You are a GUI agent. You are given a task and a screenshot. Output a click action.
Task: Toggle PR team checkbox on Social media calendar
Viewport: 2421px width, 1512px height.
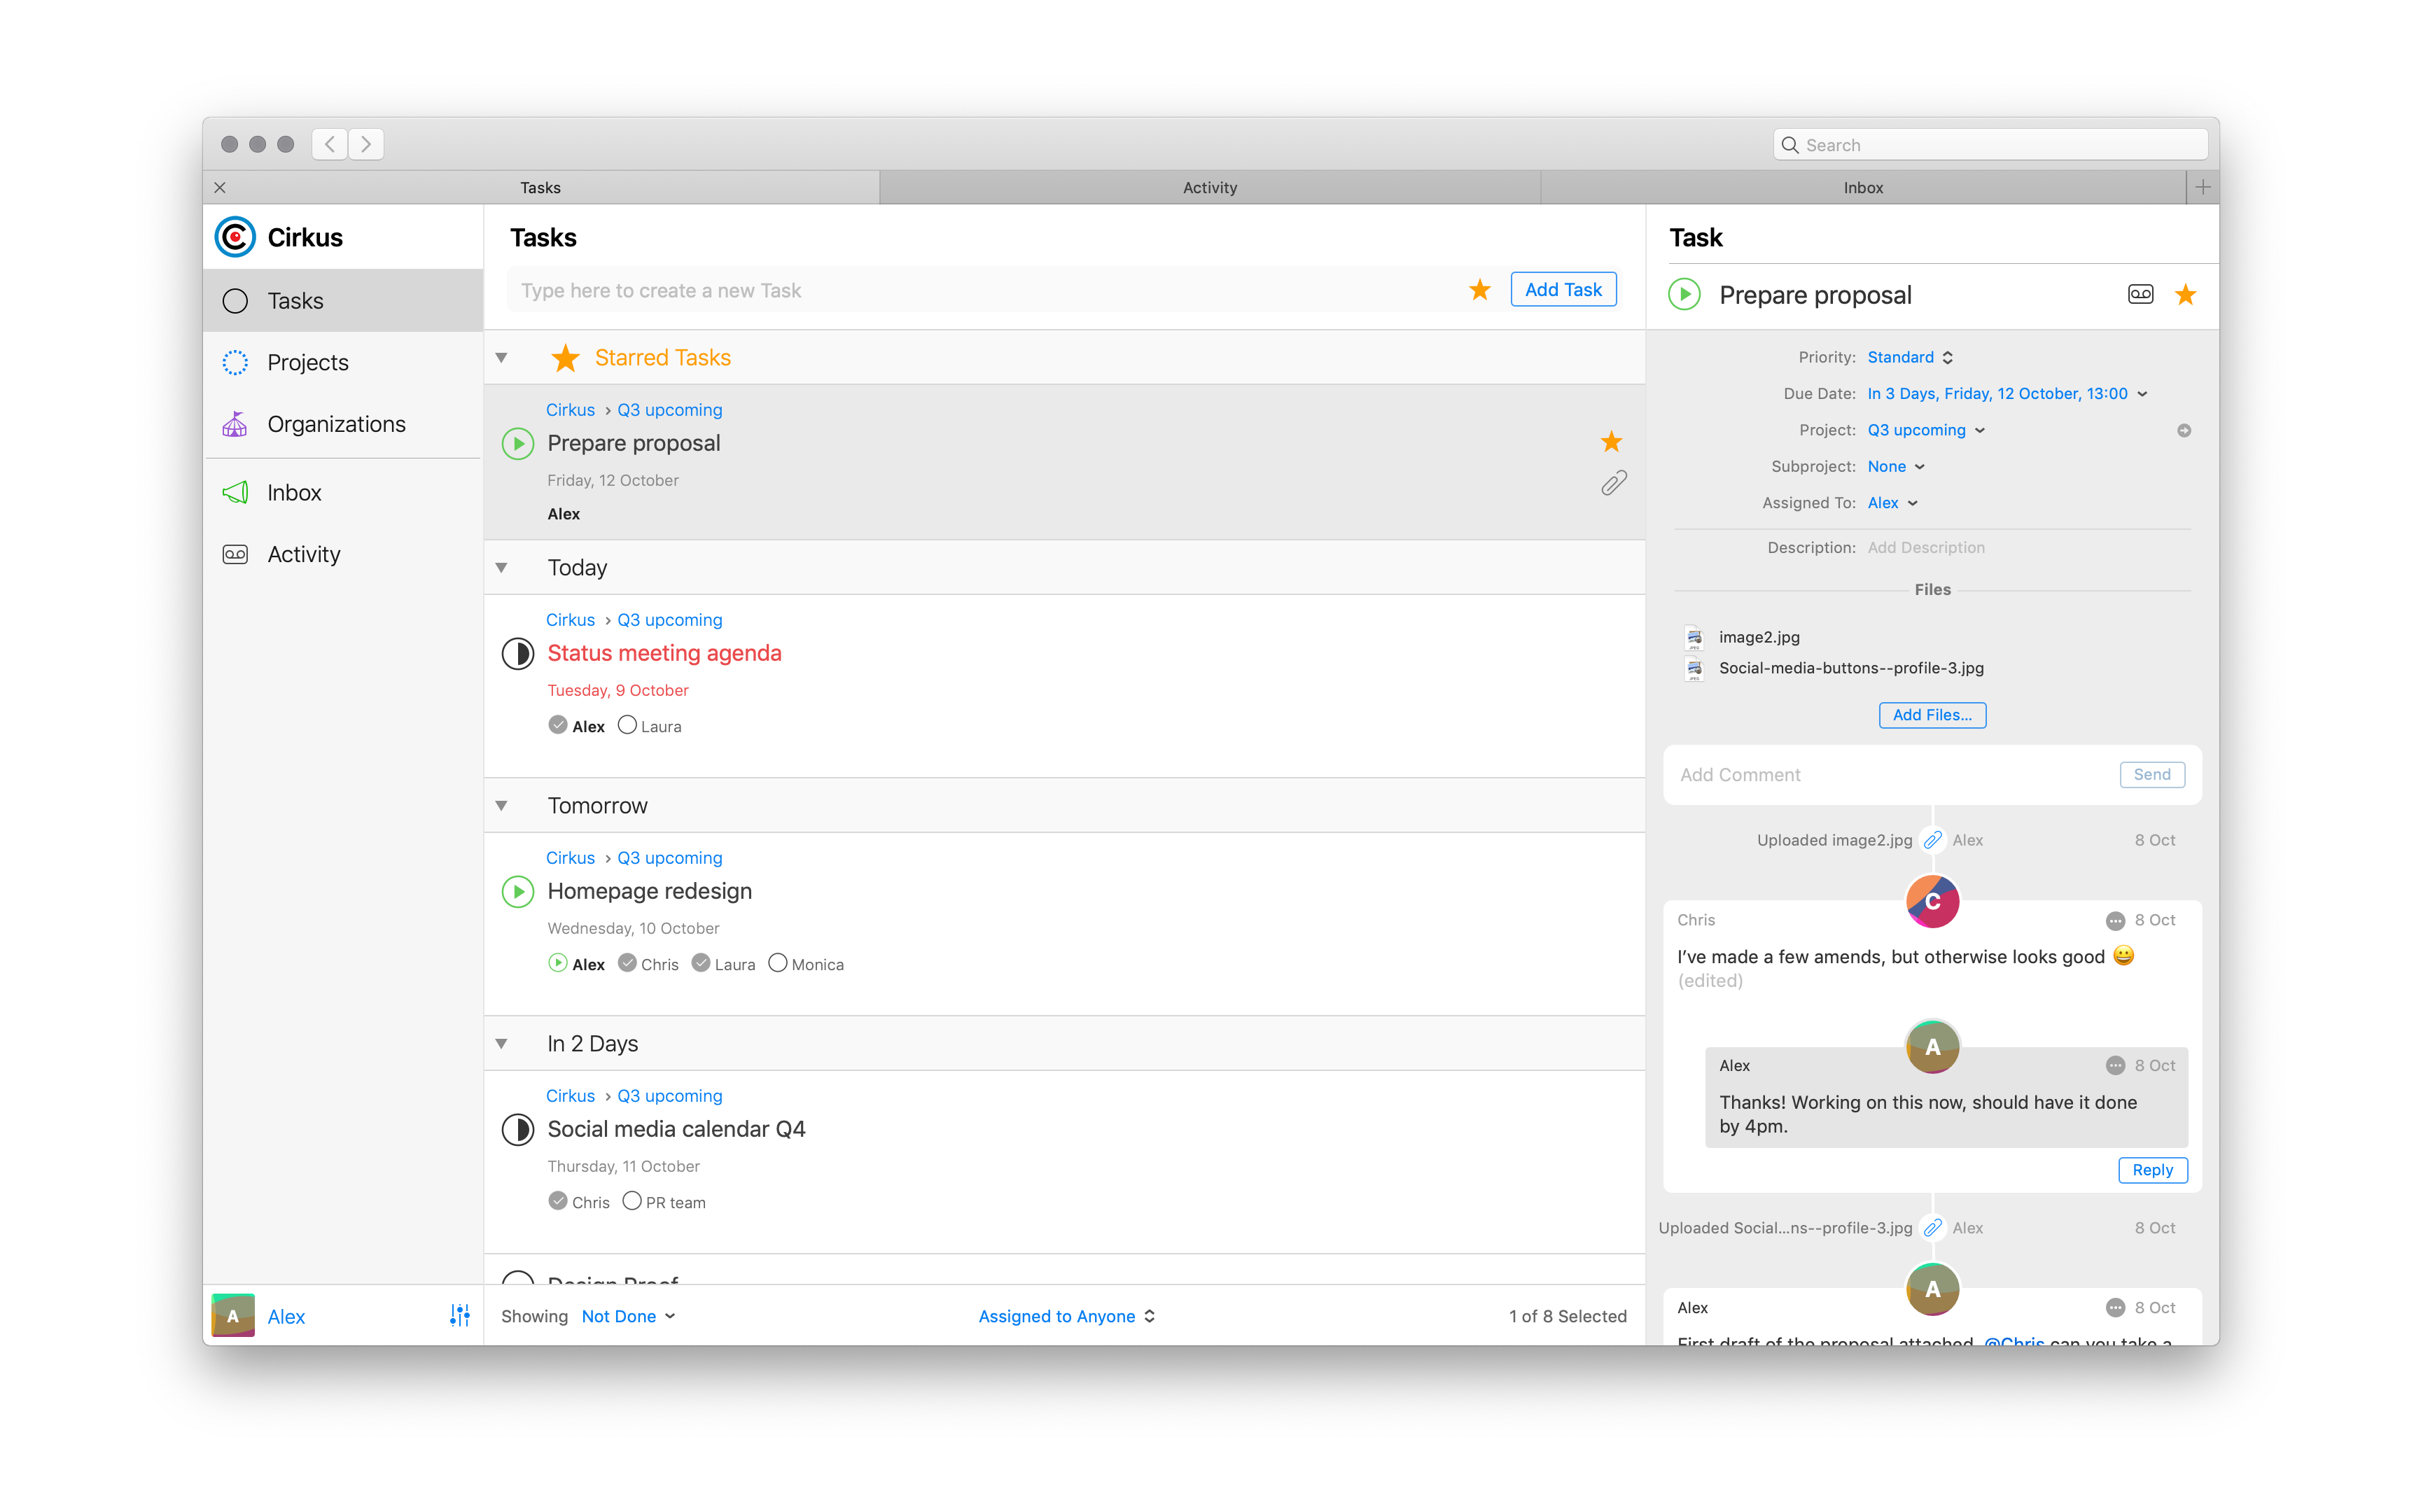[x=631, y=1201]
